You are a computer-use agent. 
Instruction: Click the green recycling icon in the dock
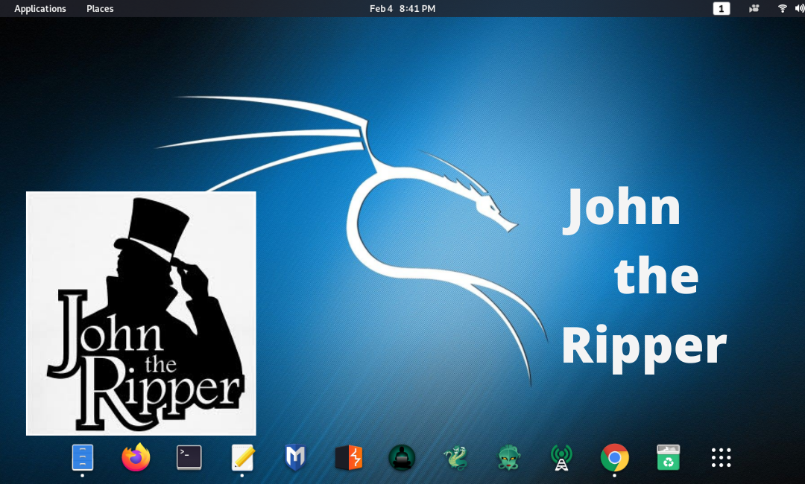(668, 458)
